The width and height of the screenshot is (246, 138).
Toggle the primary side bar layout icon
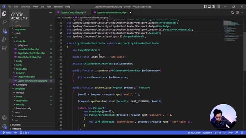point(205,7)
